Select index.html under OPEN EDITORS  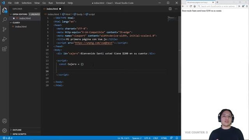(x=25, y=18)
